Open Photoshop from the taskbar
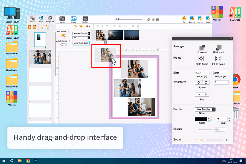Image resolution: width=246 pixels, height=164 pixels. pos(36,161)
